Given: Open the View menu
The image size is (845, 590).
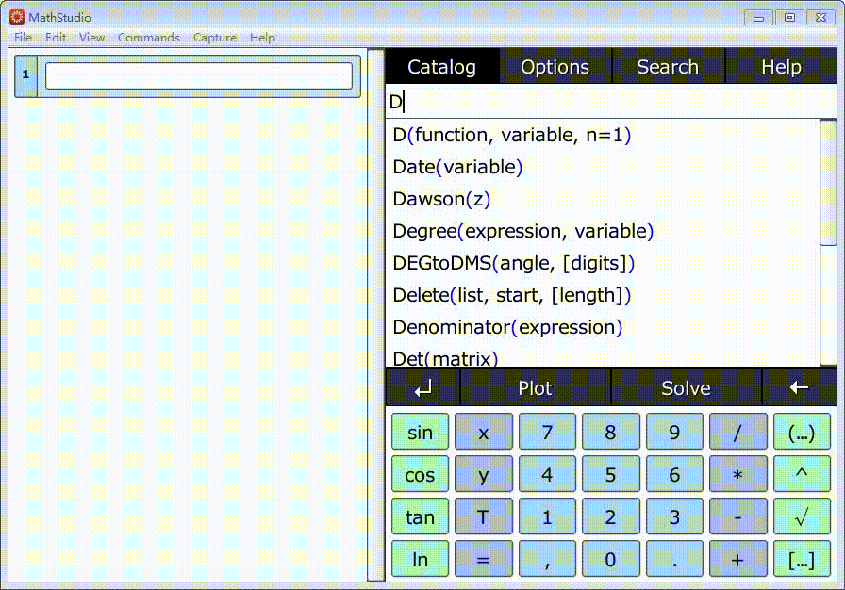Looking at the screenshot, I should 91,37.
